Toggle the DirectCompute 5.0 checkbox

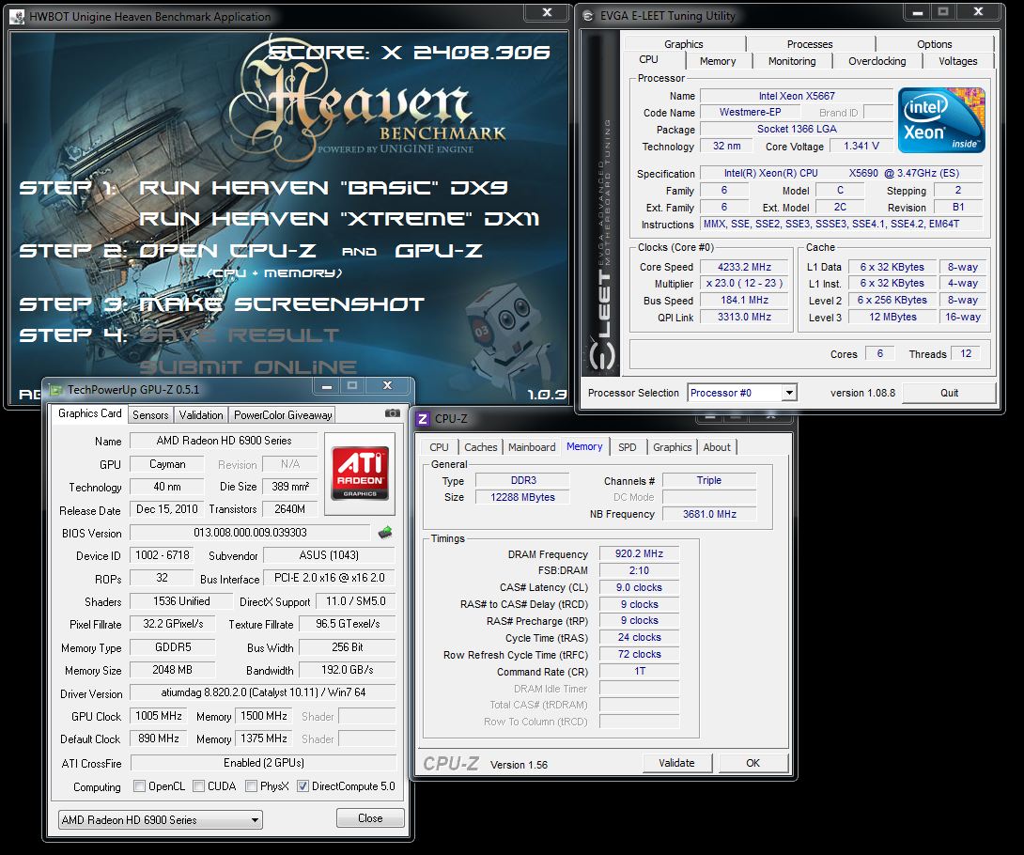pos(303,785)
